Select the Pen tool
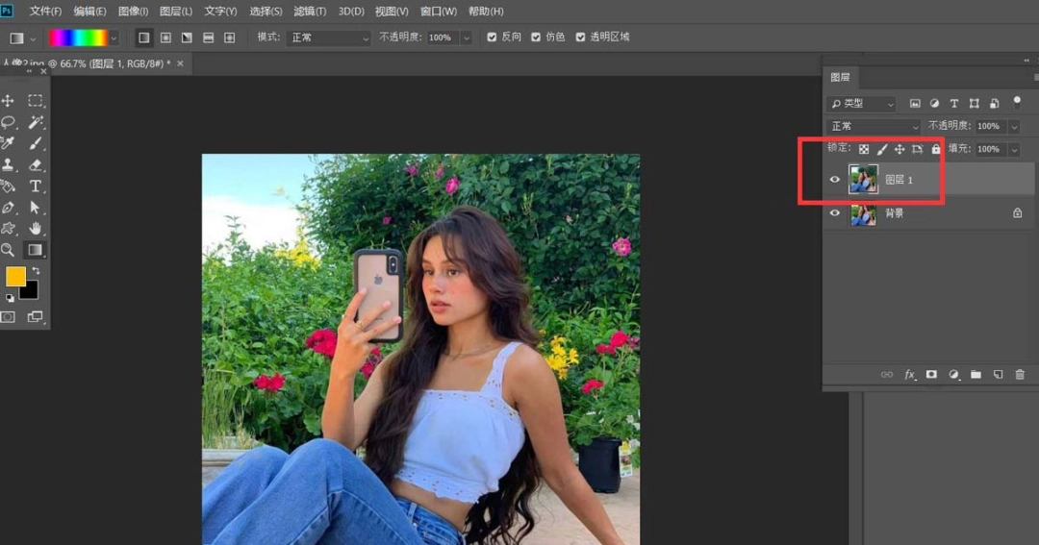 point(8,208)
